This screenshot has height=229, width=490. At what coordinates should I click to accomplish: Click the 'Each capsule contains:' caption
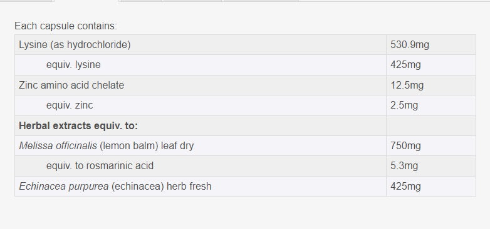pos(66,26)
